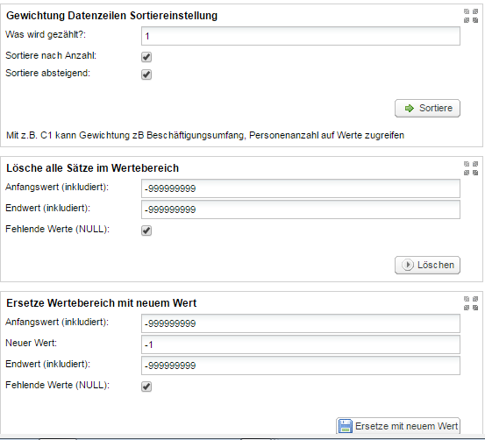Toggle Fehlende Werte (NULL) in the Ersetze section
The width and height of the screenshot is (485, 440).
point(146,387)
